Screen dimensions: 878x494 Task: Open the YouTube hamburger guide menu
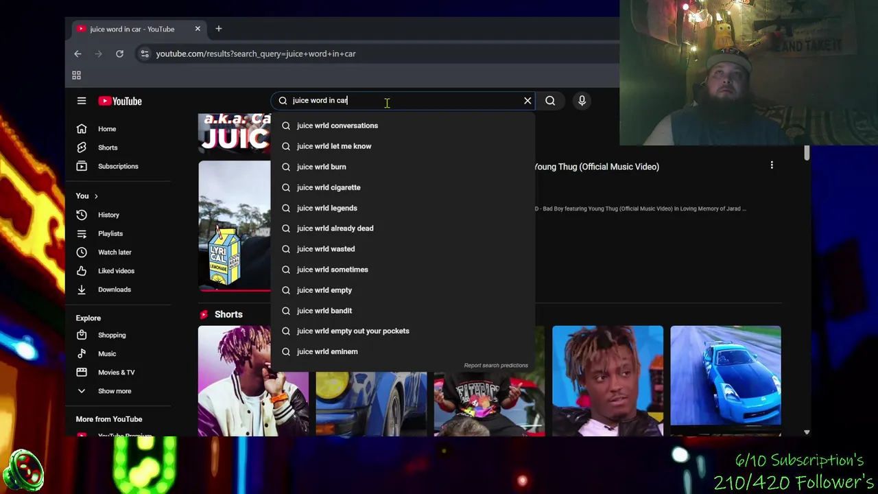(82, 101)
